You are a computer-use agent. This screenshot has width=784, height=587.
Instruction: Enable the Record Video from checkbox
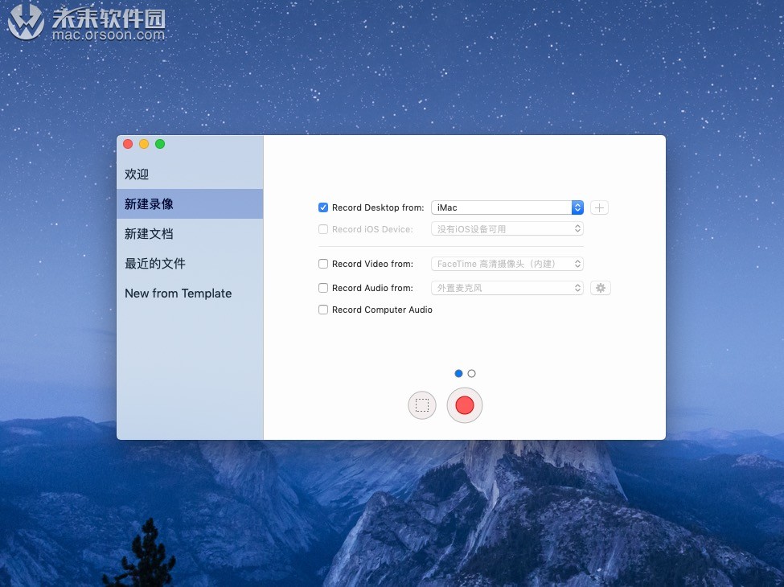point(322,264)
